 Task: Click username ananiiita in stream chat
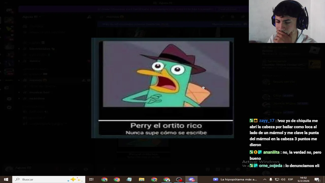coord(271,152)
